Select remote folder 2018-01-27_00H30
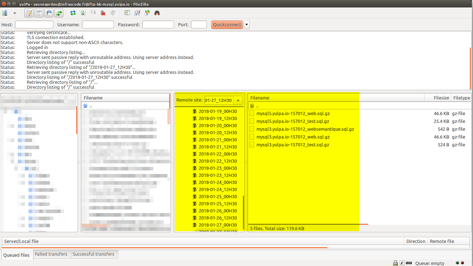 (x=218, y=225)
